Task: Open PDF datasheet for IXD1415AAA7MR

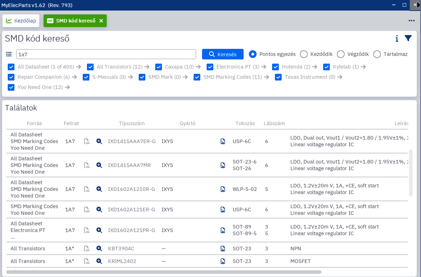Action: pos(87,166)
